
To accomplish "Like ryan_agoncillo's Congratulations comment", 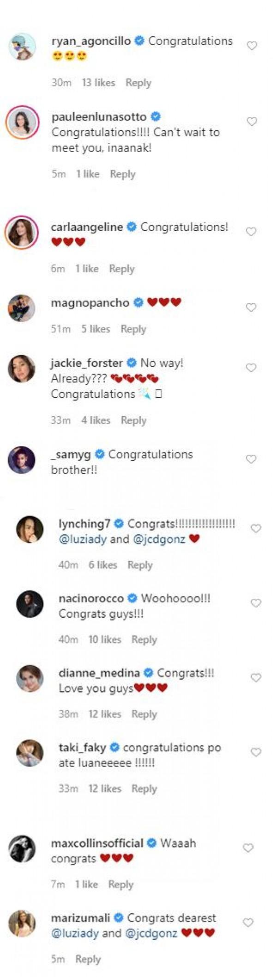I will (252, 46).
